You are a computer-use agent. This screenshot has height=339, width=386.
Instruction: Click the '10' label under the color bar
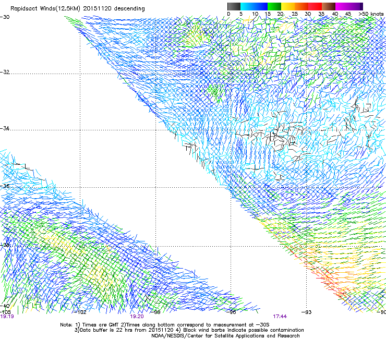tap(255, 14)
